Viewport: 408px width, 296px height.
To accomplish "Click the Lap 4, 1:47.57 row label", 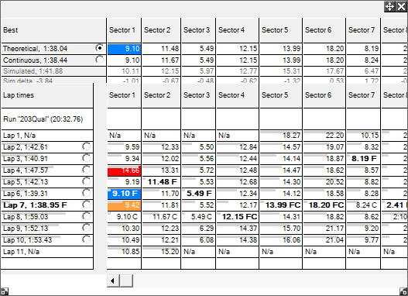I will click(x=26, y=170).
